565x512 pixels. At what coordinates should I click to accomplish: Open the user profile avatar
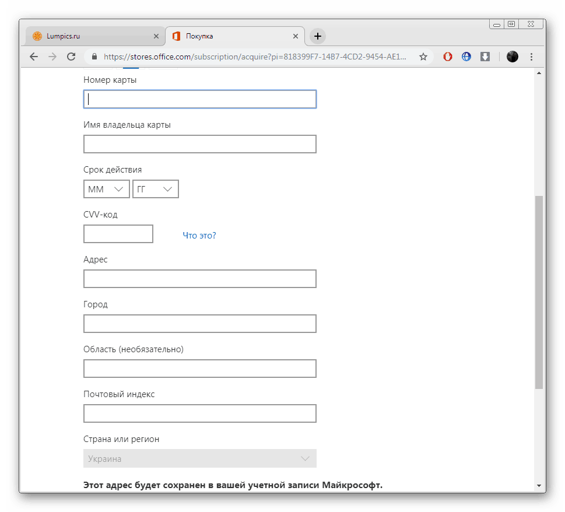pyautogui.click(x=512, y=57)
